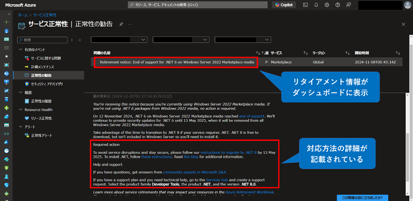Collapse the 有効なイベント section
The width and height of the screenshot is (413, 201).
[21, 49]
